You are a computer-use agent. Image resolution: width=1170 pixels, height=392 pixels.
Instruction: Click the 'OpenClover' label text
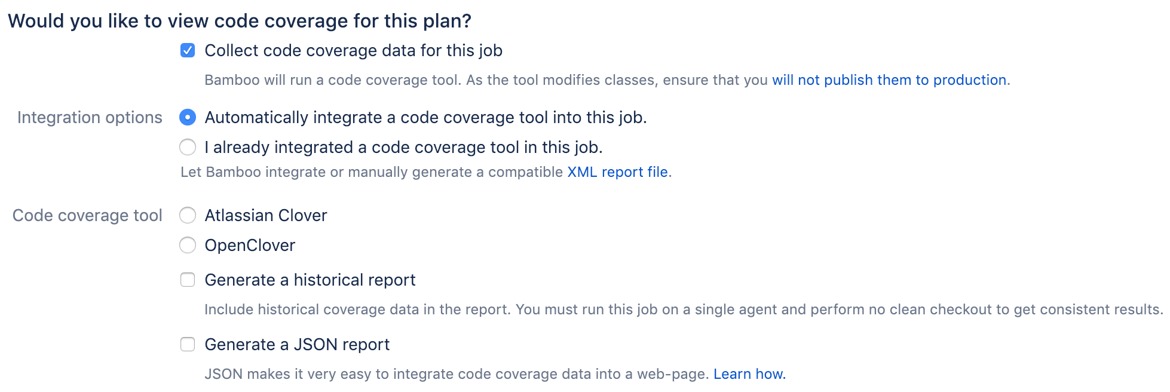(250, 246)
